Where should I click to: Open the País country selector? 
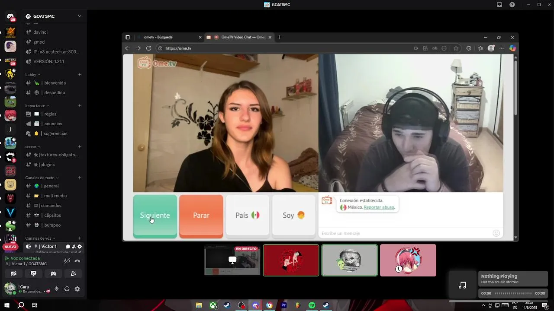click(248, 215)
